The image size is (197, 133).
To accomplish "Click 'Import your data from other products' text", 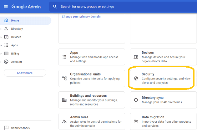I will tap(166, 122).
